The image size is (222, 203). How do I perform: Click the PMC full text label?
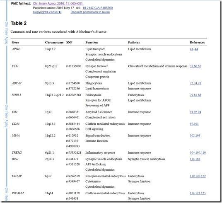pyautogui.click(x=21, y=4)
